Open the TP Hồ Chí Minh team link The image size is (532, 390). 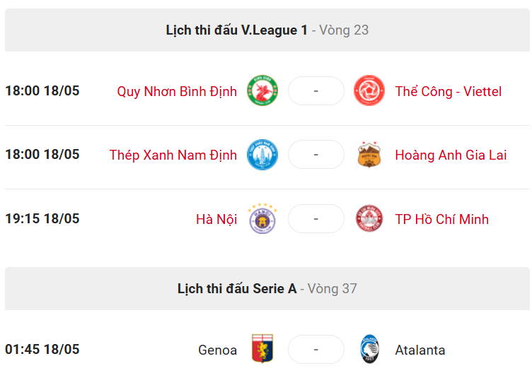[x=441, y=219]
